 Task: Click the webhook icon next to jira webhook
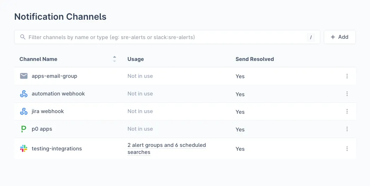tap(24, 111)
